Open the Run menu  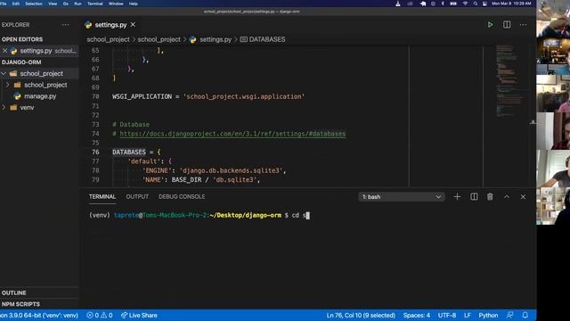tap(77, 4)
